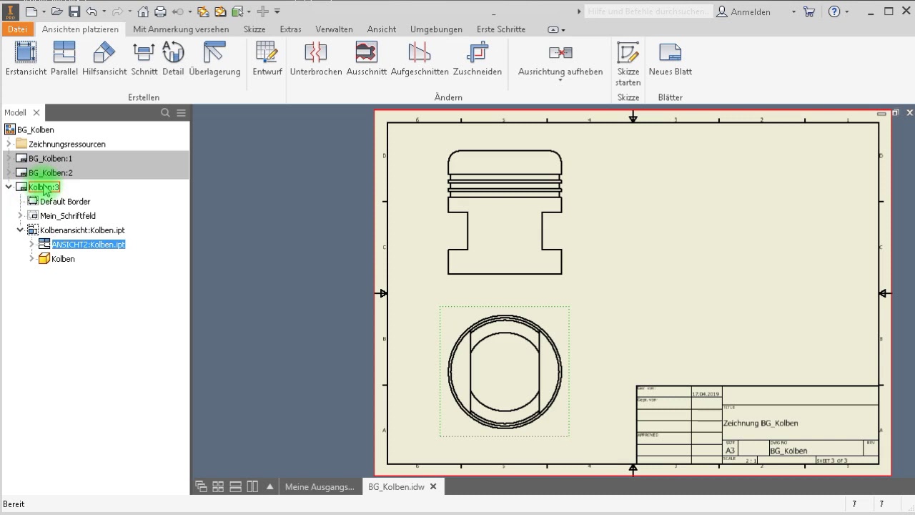The width and height of the screenshot is (915, 515).
Task: Select the piston side view drawing
Action: [505, 212]
